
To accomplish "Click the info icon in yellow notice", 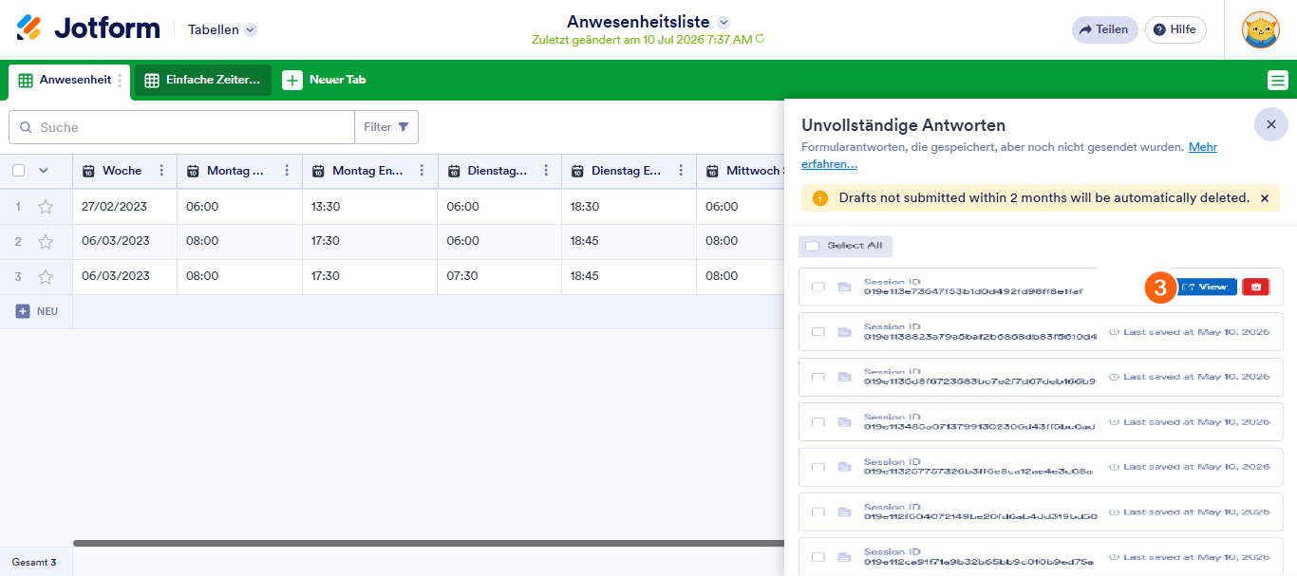I will click(x=821, y=198).
